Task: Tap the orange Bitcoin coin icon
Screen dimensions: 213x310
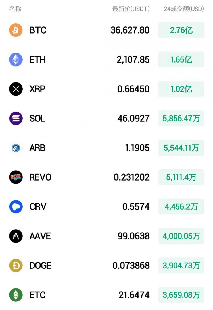Action: (16, 30)
